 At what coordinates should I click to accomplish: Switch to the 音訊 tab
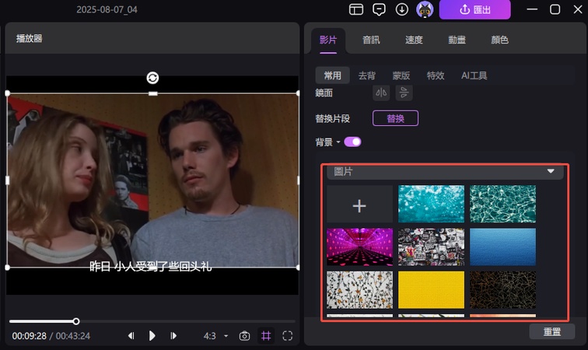371,40
